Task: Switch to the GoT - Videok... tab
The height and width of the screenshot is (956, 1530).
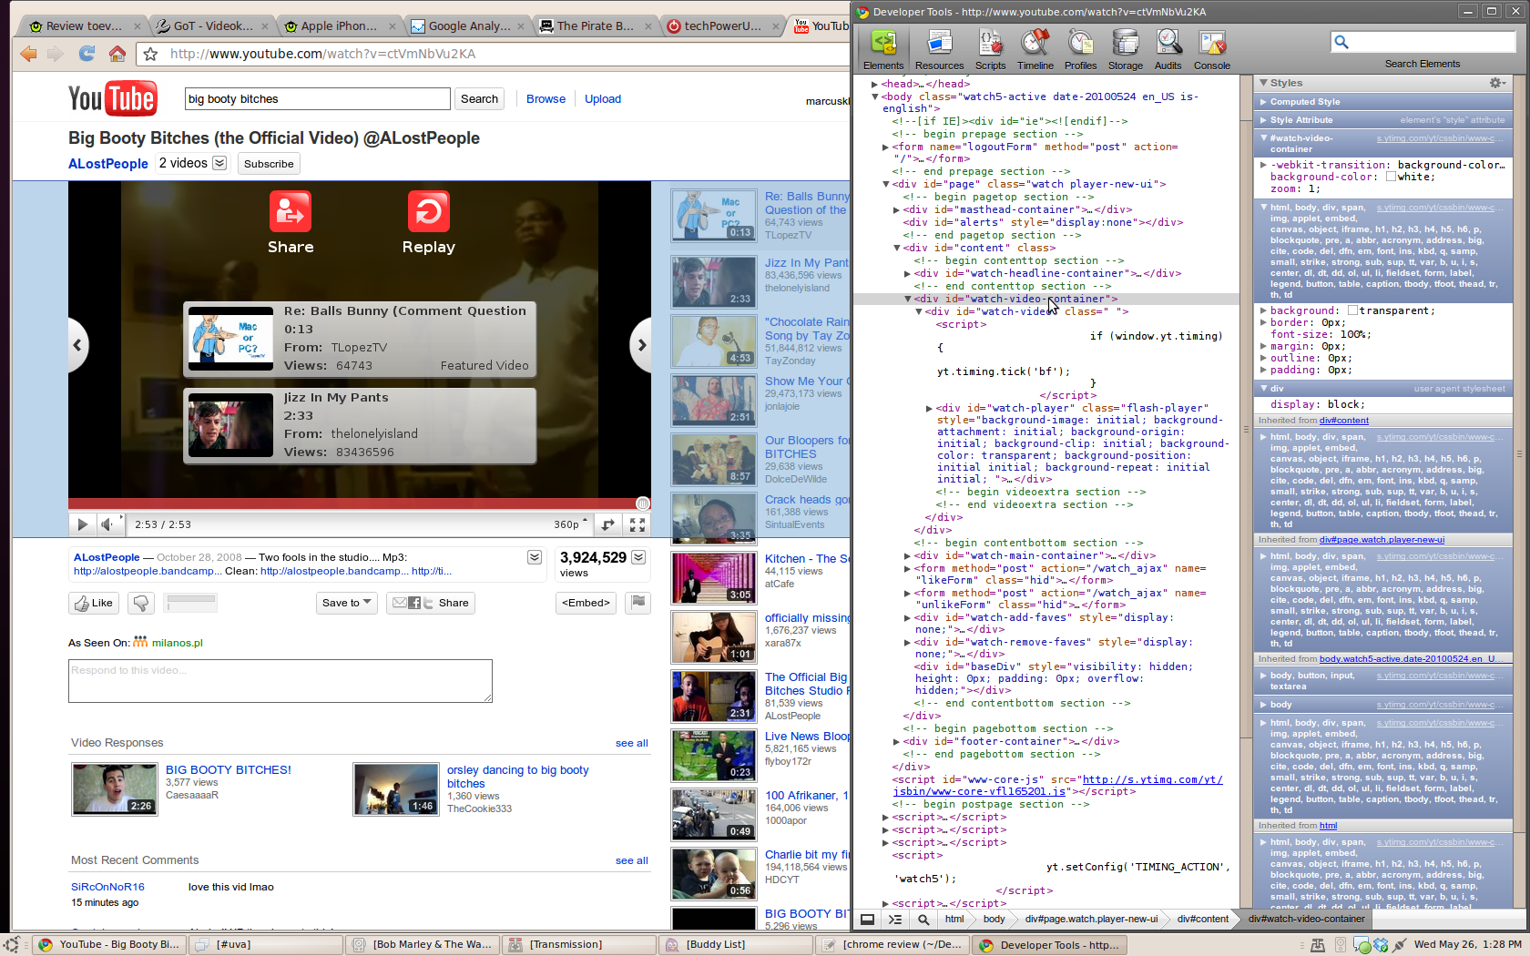Action: (x=212, y=25)
